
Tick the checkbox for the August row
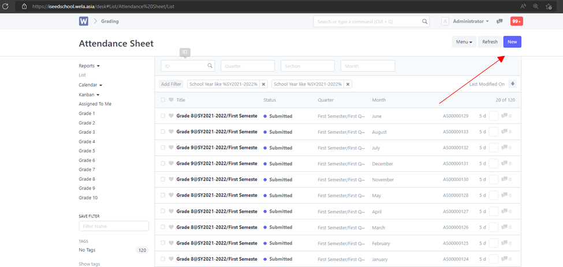click(163, 132)
